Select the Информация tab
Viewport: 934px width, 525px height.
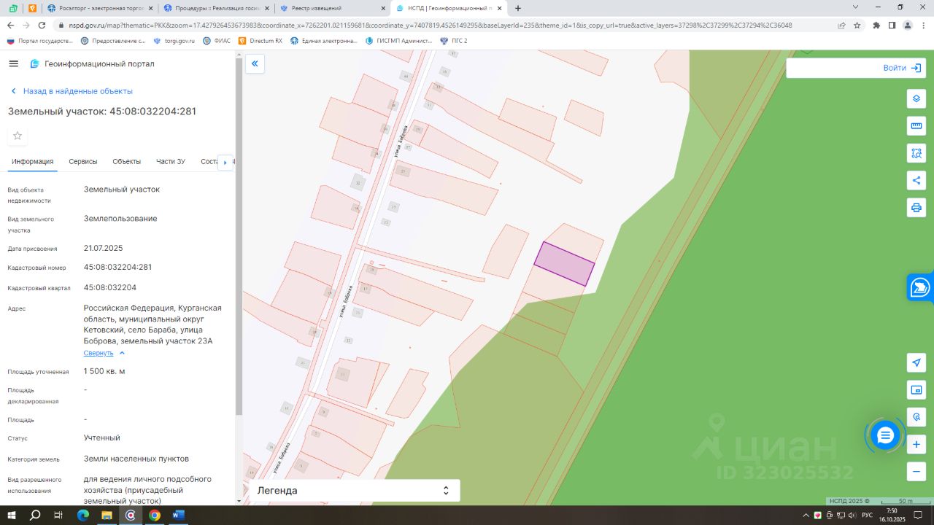click(x=33, y=161)
